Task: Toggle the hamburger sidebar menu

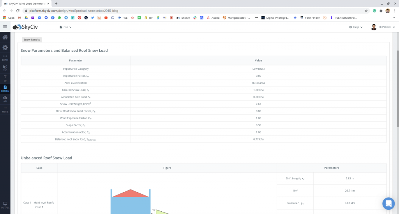Action: pyautogui.click(x=5, y=26)
